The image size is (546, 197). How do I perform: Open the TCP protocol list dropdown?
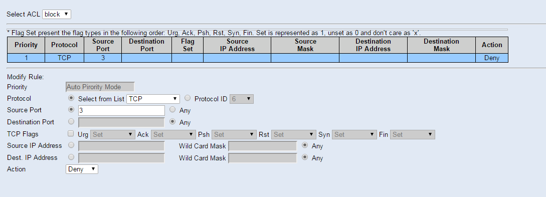pyautogui.click(x=153, y=99)
